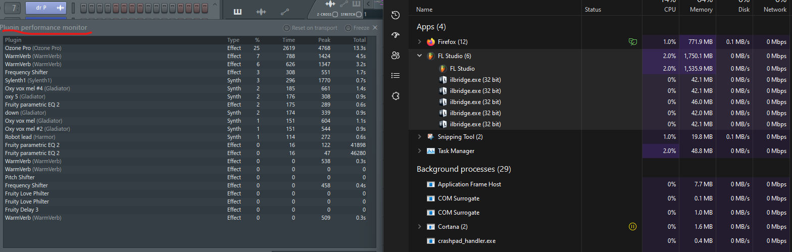
Task: Expand the Snipping Tool process group
Action: click(x=419, y=137)
